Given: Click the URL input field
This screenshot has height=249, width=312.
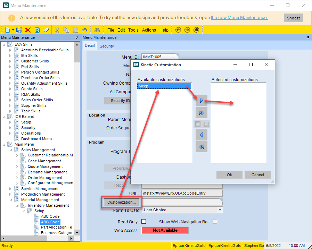Looking at the screenshot, I should [182, 193].
